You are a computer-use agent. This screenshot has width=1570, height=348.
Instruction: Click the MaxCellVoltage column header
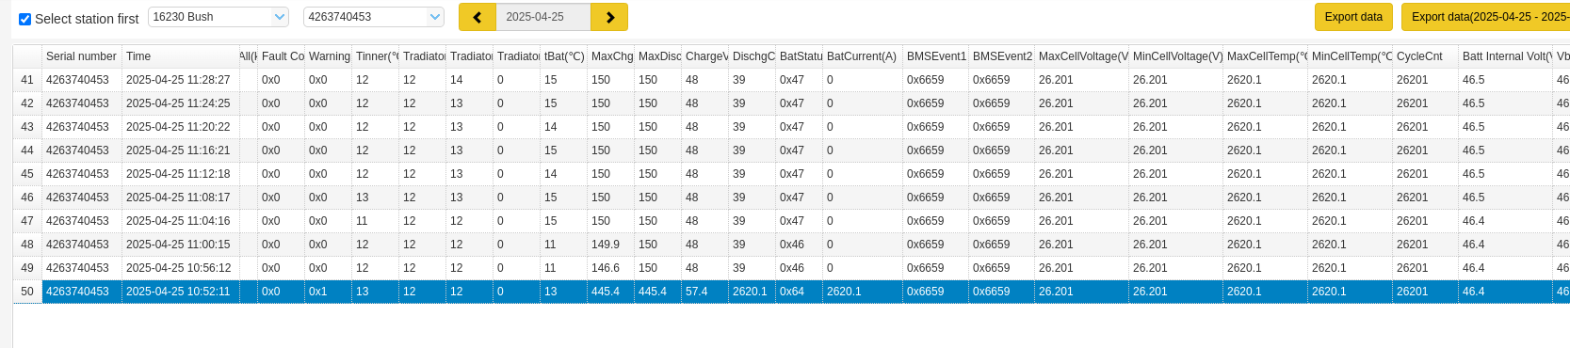(x=1082, y=56)
